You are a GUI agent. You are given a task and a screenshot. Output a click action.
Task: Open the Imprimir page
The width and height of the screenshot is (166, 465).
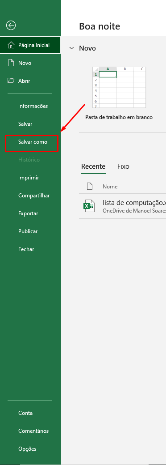29,178
